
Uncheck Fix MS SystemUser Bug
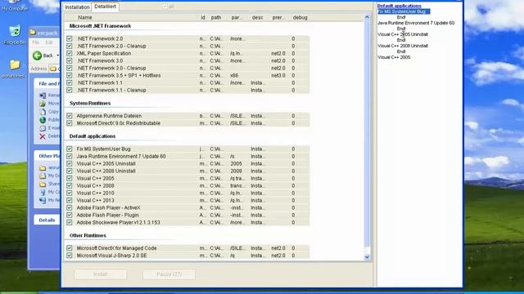69,149
